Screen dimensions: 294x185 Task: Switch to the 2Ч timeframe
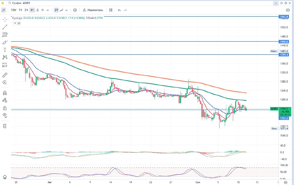(x=26, y=10)
